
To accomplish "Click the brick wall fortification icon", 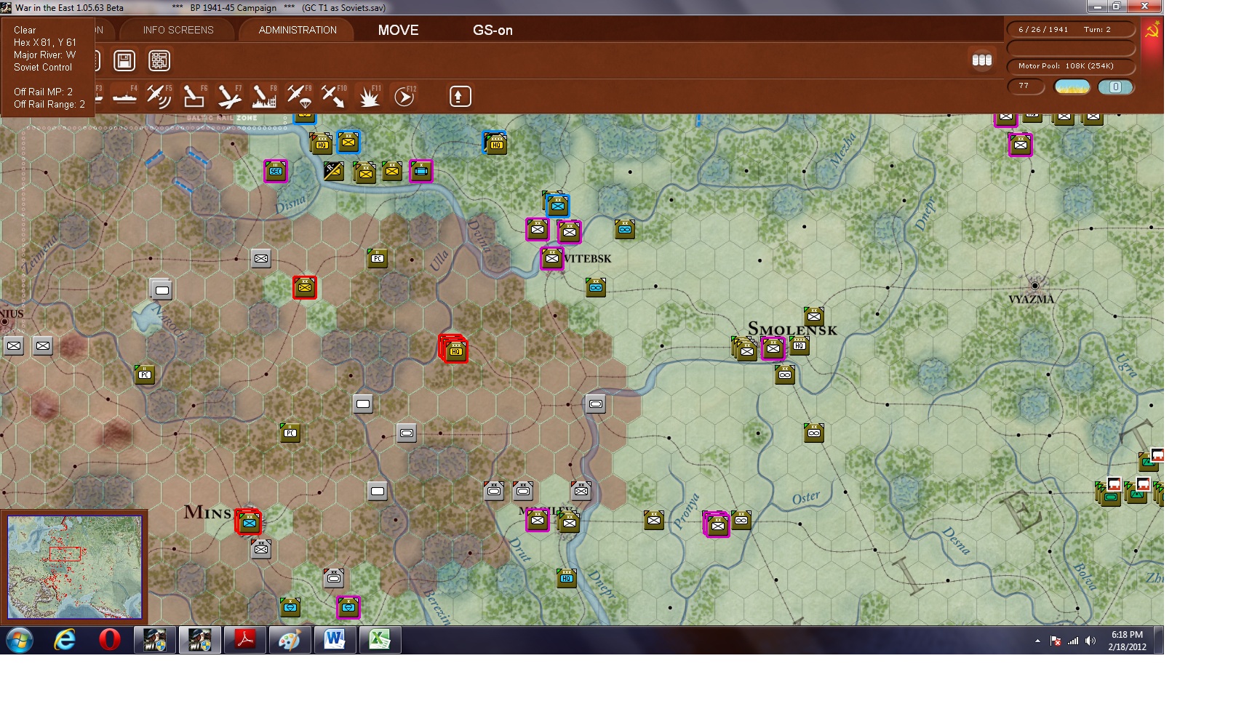I will pyautogui.click(x=159, y=60).
